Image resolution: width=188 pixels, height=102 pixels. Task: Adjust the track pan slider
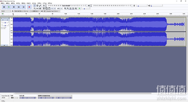(5, 25)
